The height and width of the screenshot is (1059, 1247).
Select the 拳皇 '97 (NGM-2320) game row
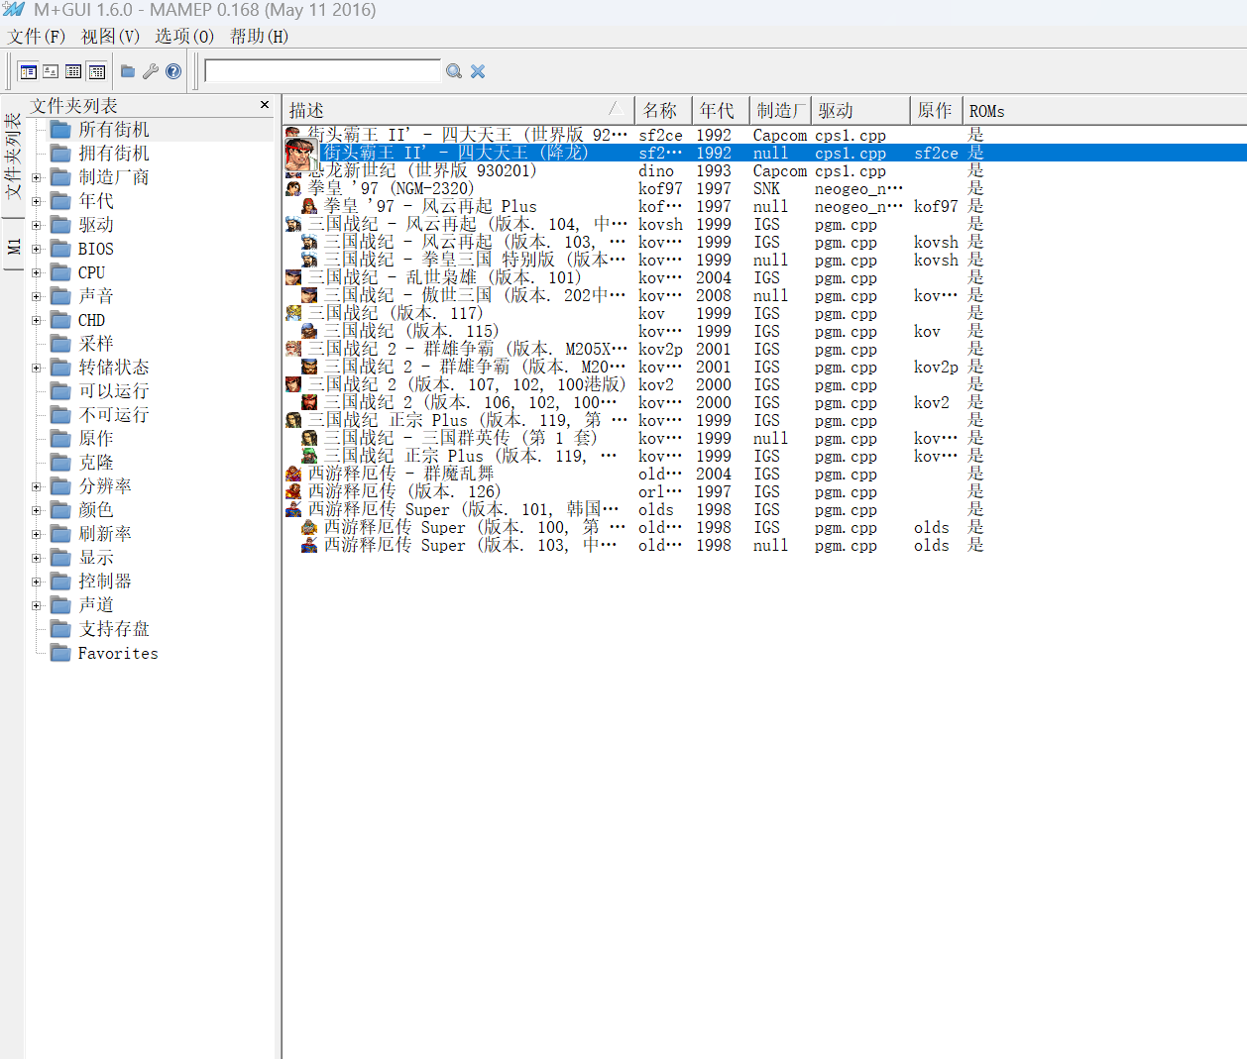tap(634, 188)
